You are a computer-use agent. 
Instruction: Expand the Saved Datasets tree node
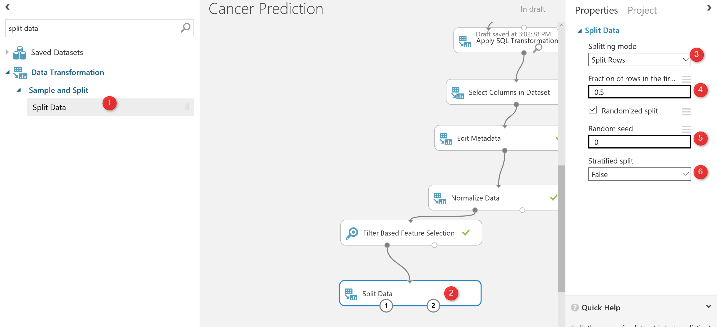tap(7, 52)
